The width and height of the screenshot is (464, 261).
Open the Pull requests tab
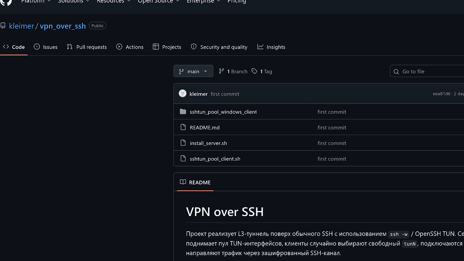tap(87, 47)
